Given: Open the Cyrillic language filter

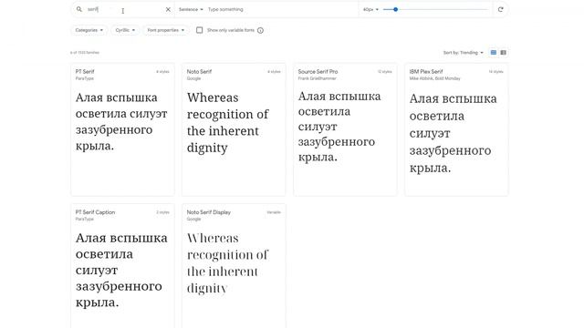Looking at the screenshot, I should click(125, 30).
